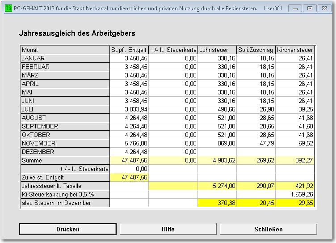Select the FEBRUAR row label
The height and width of the screenshot is (243, 336).
(x=65, y=67)
